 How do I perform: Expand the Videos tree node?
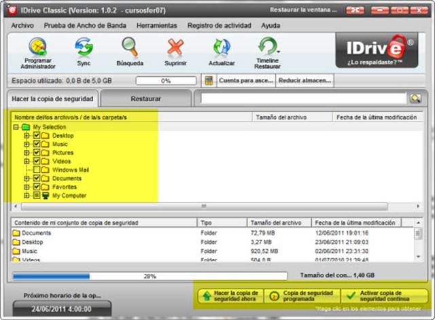click(27, 161)
